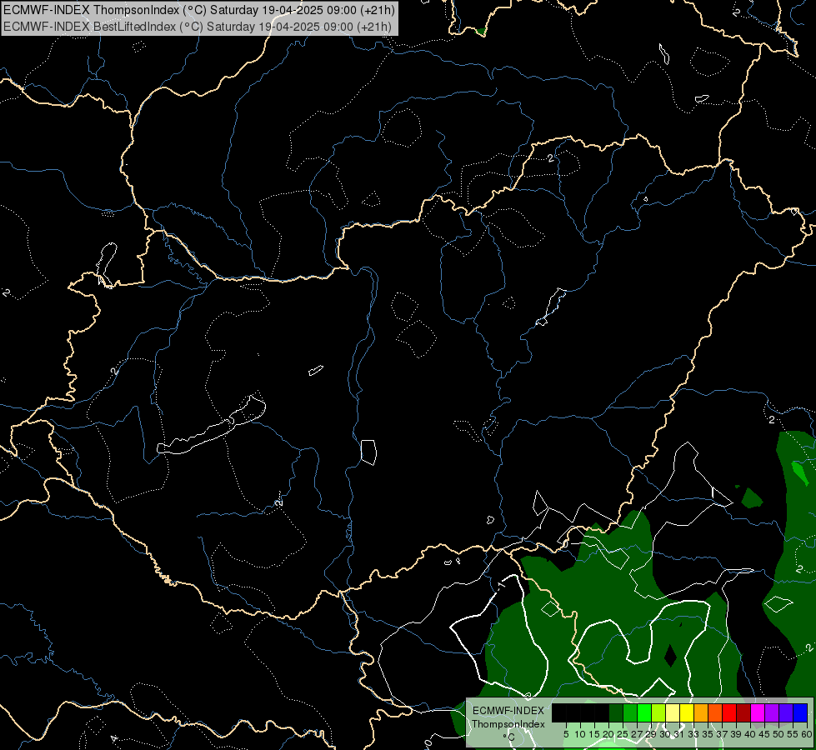
Task: Choose the violet 50–55 legend swatch
Action: pyautogui.click(x=786, y=712)
